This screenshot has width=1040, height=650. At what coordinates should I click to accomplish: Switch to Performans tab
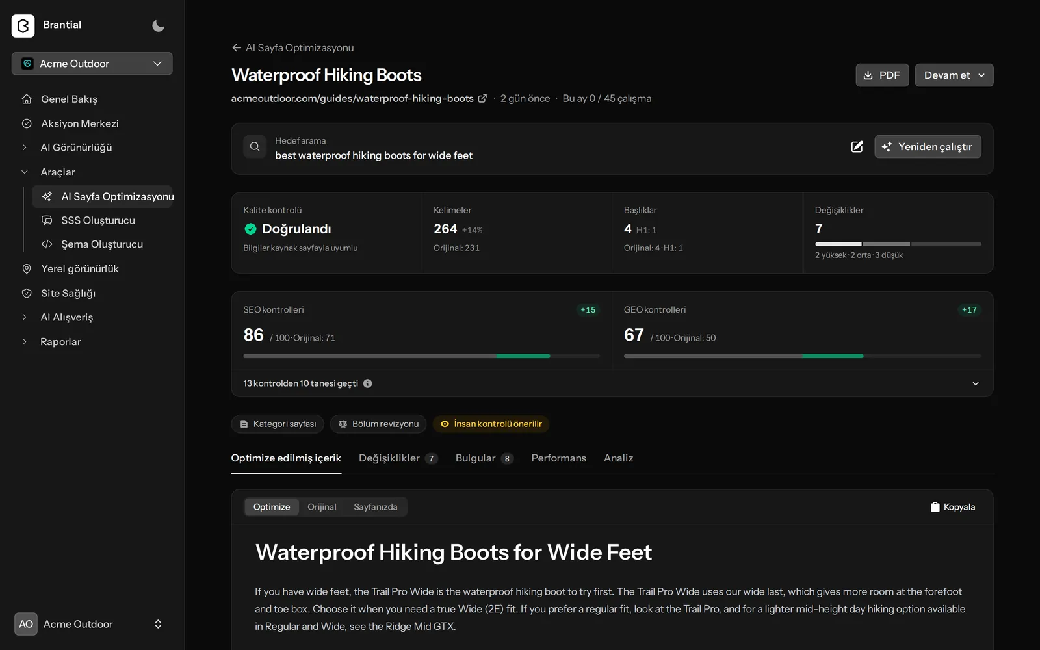tap(558, 458)
